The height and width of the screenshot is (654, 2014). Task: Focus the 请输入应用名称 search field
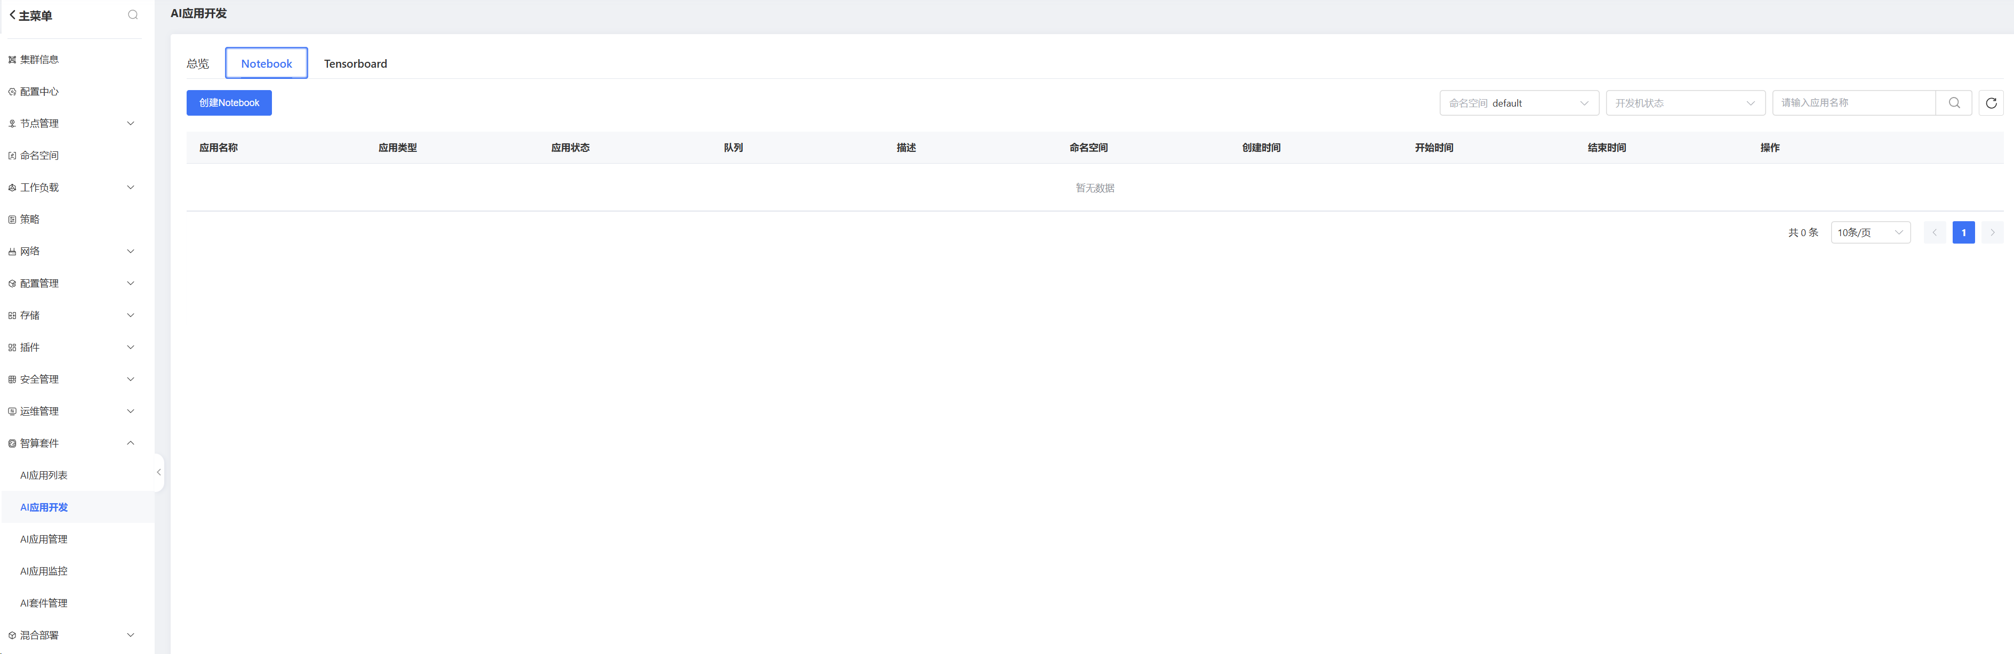tap(1853, 103)
